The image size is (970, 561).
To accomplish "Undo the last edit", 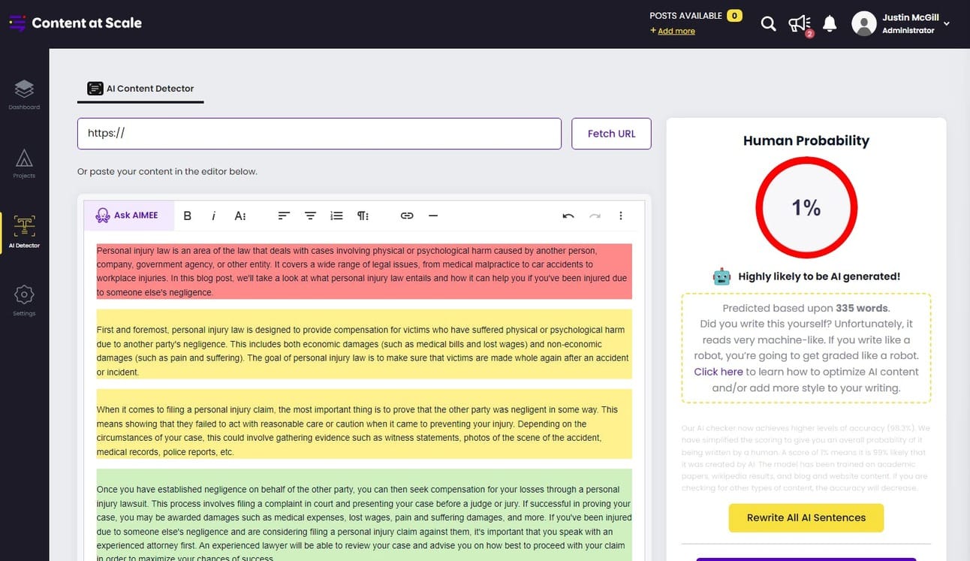I will (568, 216).
